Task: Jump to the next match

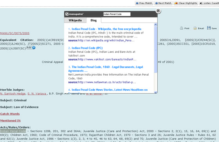Action: coord(163,3)
